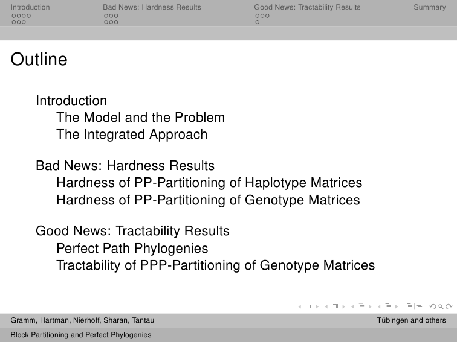Jump to Summary section in header
Viewport: 457px width, 342px height.
click(x=430, y=7)
